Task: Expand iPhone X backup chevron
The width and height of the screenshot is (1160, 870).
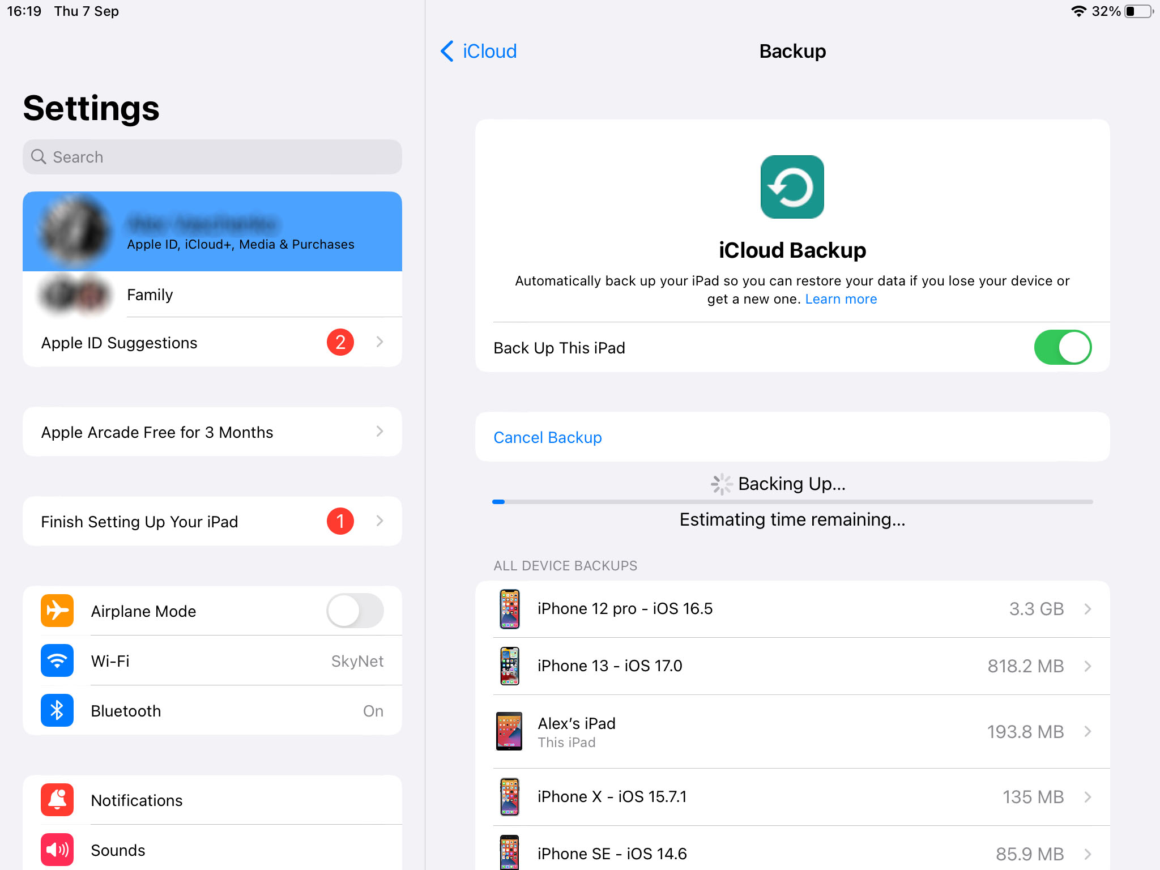Action: pyautogui.click(x=1087, y=797)
